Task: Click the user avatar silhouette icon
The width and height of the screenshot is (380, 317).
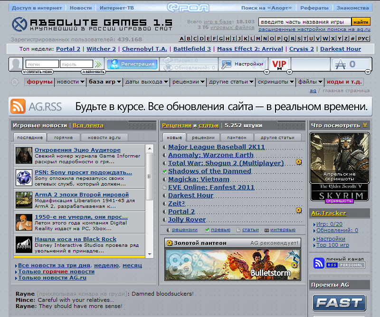Action: (x=16, y=64)
